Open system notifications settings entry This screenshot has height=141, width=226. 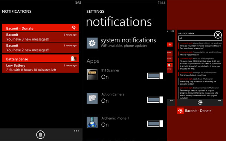[x=121, y=42]
